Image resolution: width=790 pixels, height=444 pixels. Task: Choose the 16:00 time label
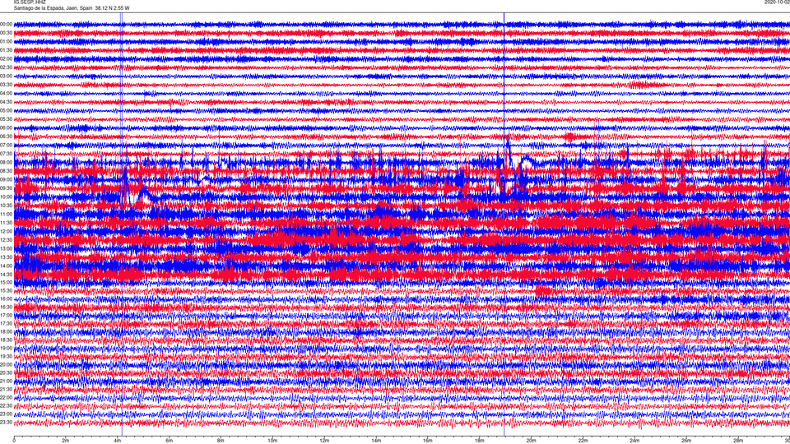tap(6, 299)
